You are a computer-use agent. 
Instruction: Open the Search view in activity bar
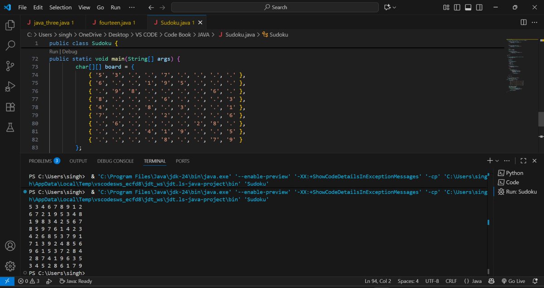(10, 45)
